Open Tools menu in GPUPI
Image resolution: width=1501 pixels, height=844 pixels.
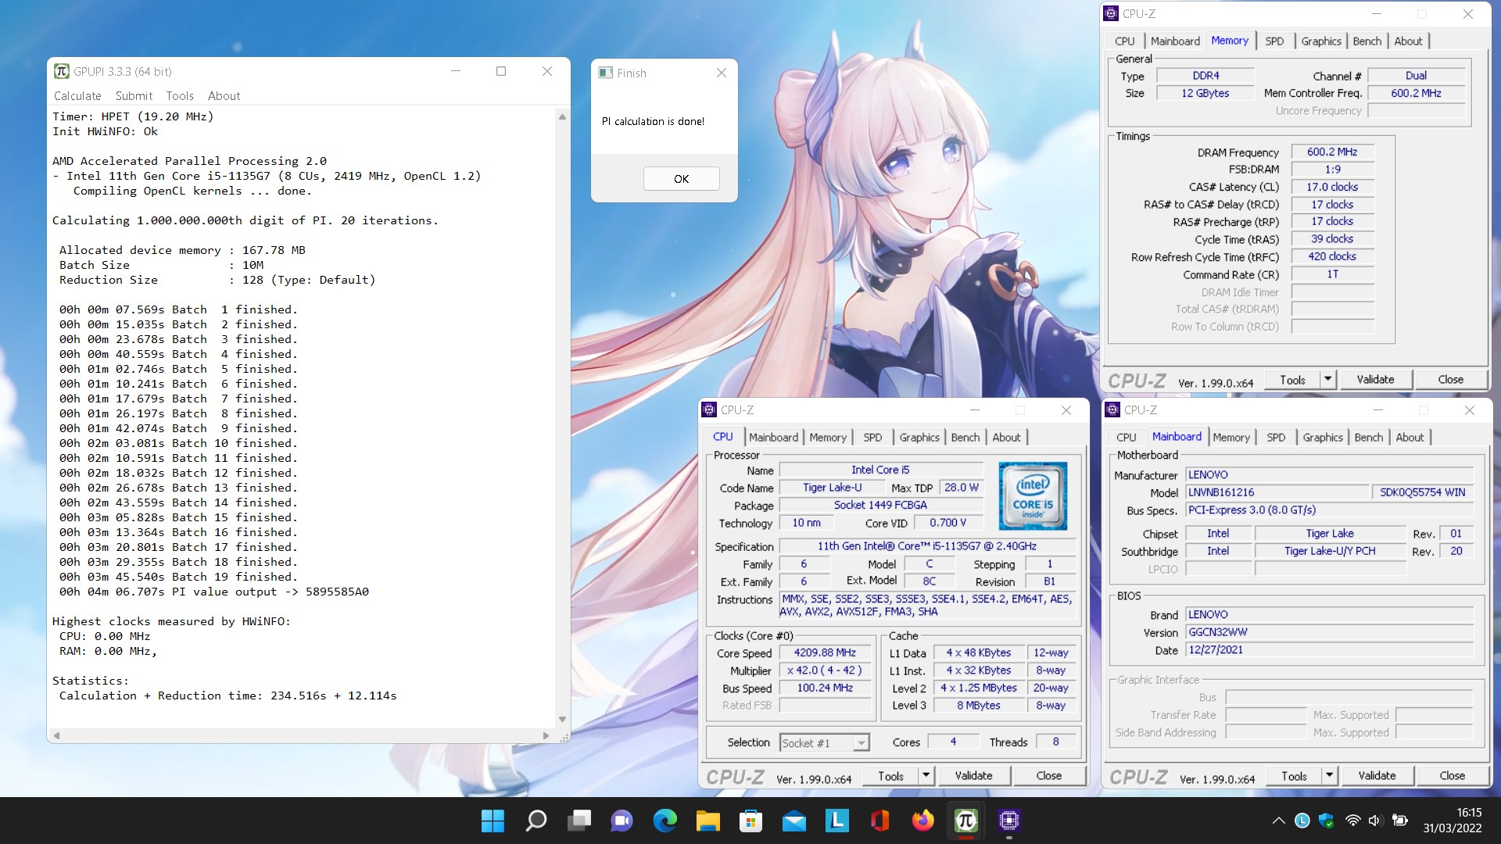pyautogui.click(x=180, y=95)
